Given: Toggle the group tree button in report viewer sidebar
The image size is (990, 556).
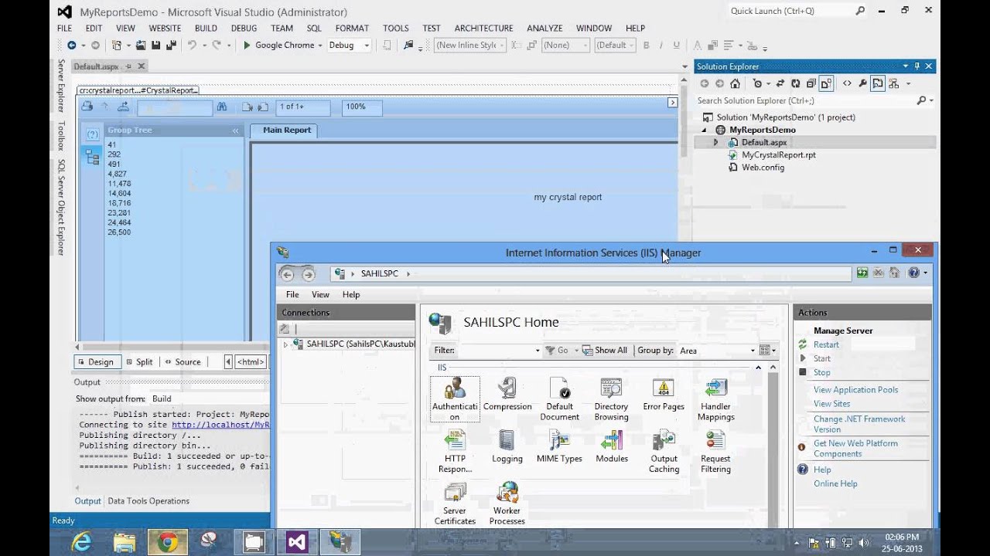Looking at the screenshot, I should pyautogui.click(x=93, y=158).
